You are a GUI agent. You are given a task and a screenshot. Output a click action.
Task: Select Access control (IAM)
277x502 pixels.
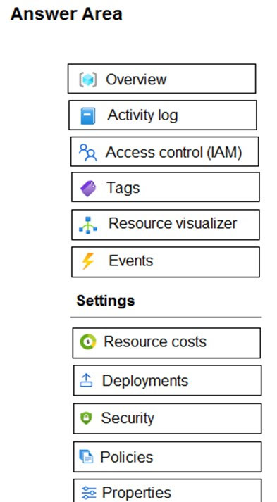point(164,152)
